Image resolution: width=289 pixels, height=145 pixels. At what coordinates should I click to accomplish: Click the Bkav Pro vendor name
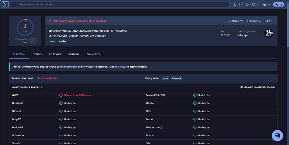coord(150,135)
